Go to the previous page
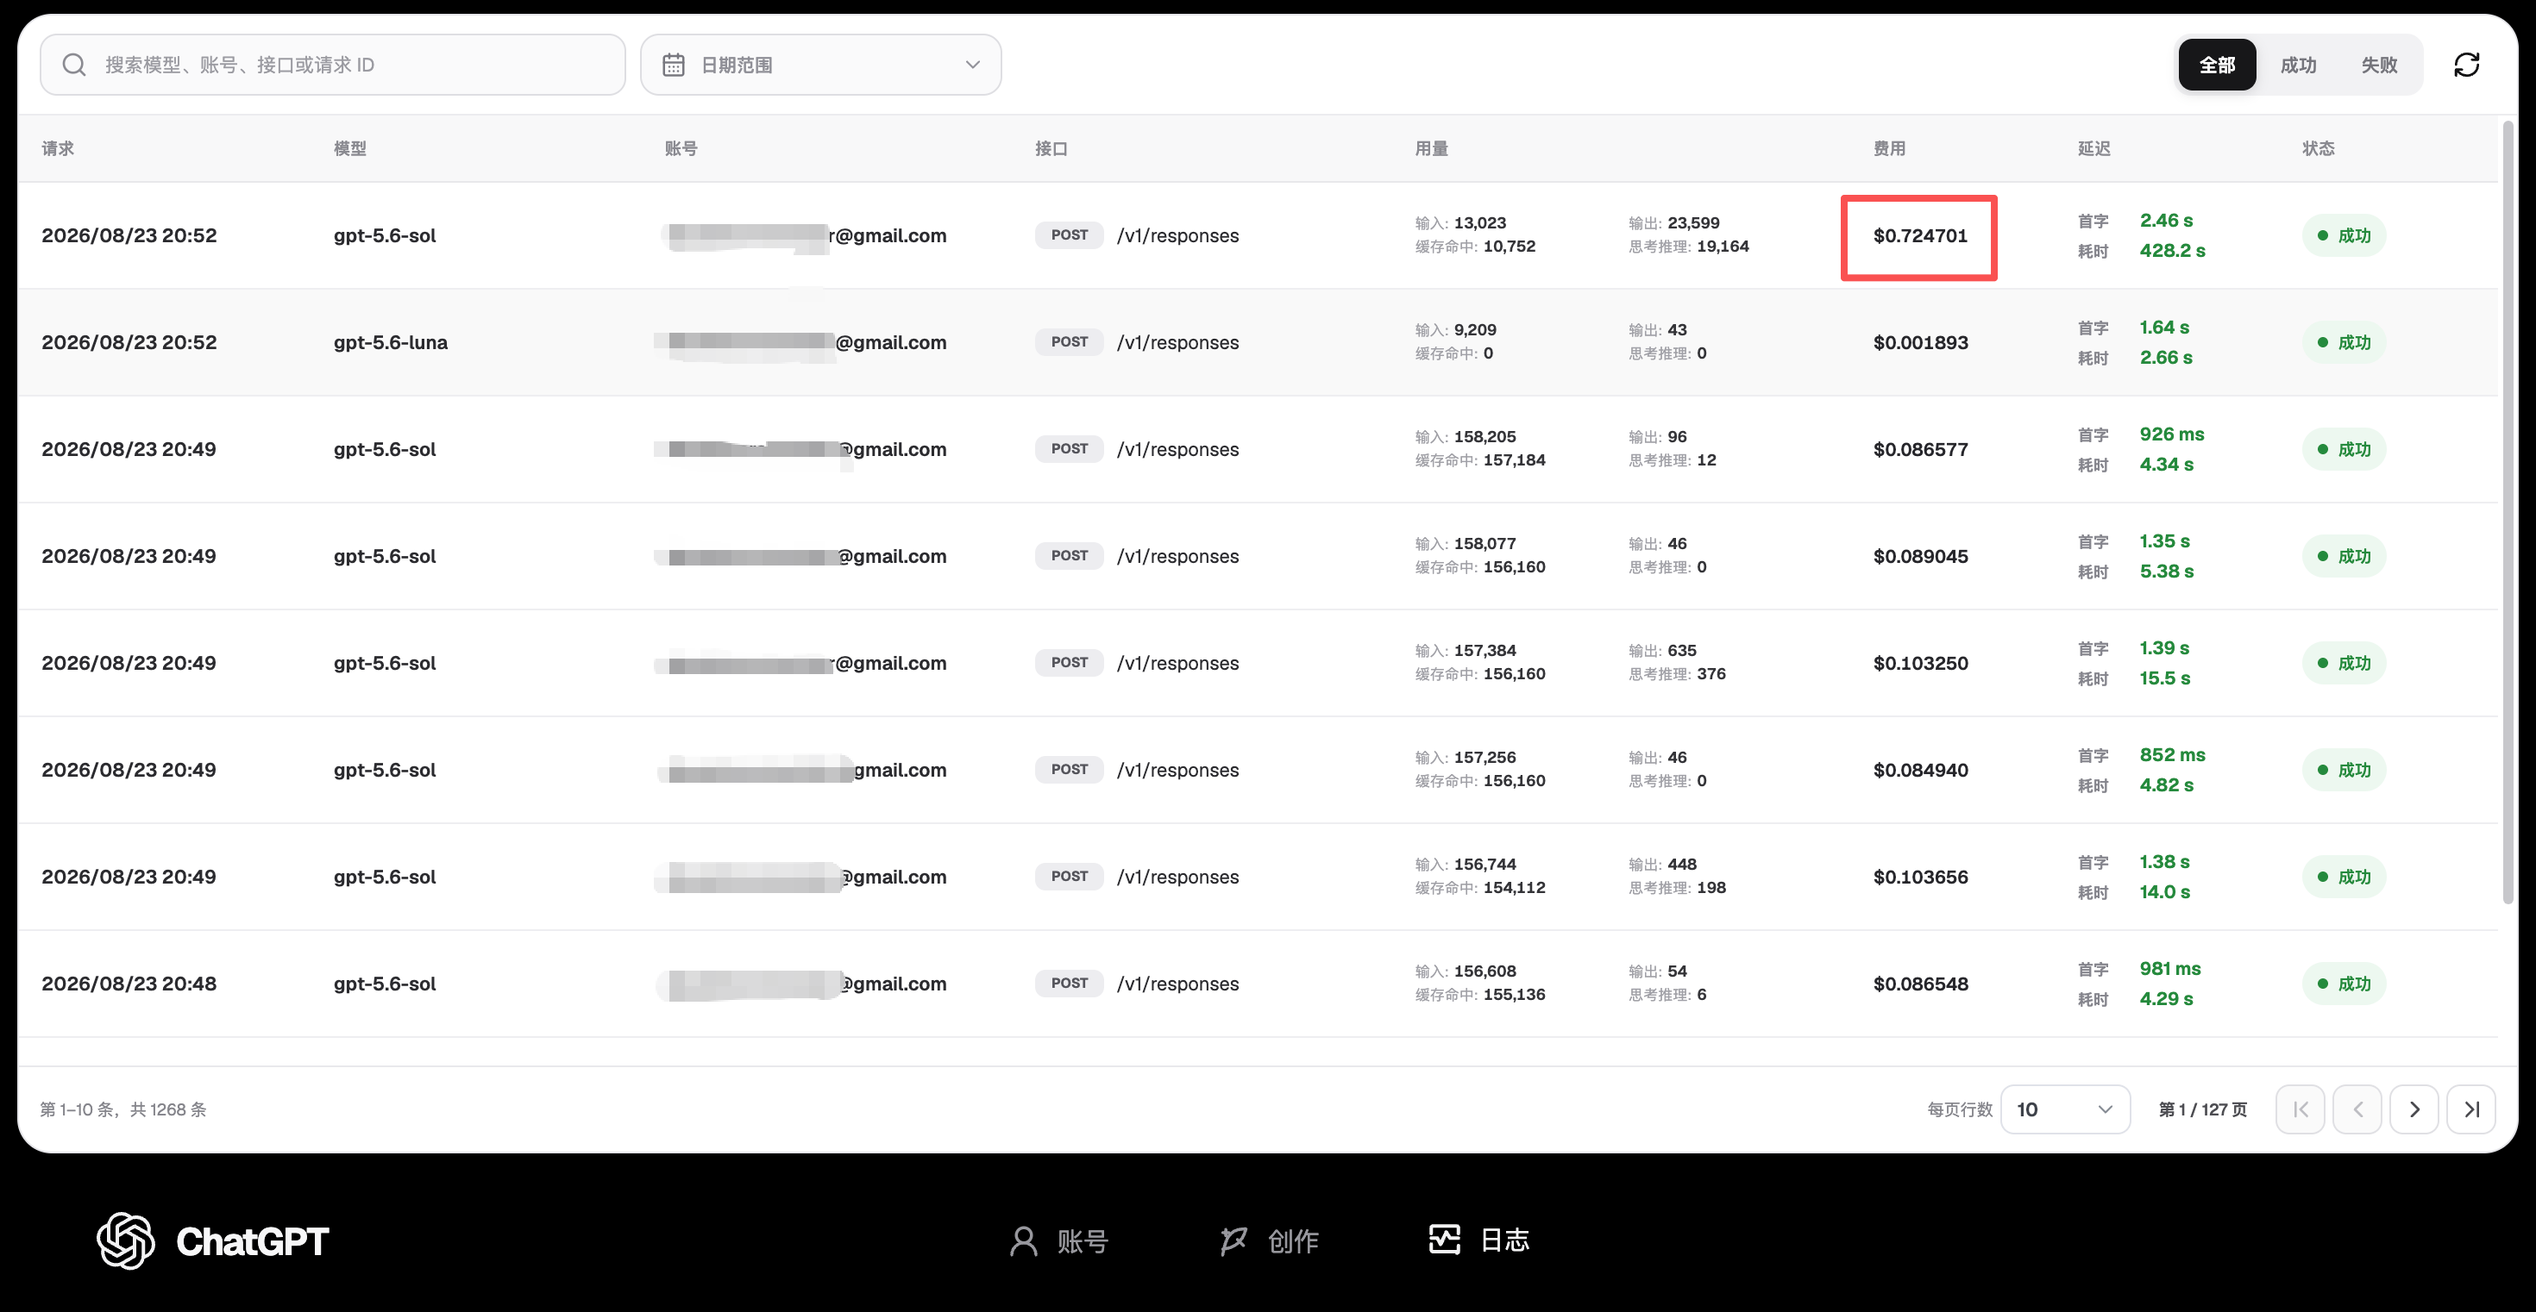The height and width of the screenshot is (1312, 2536). (2357, 1109)
